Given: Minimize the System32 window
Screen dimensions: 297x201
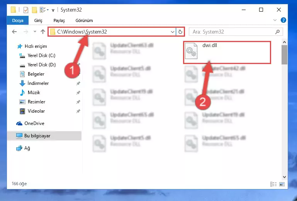Looking at the screenshot, I should point(244,10).
